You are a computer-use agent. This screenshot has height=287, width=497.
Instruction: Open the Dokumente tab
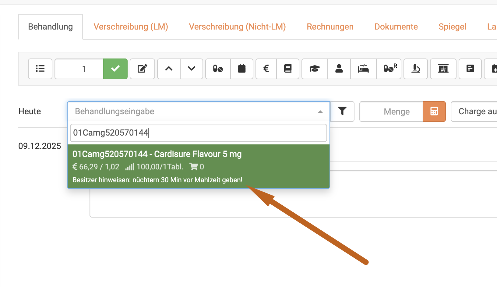coord(396,27)
